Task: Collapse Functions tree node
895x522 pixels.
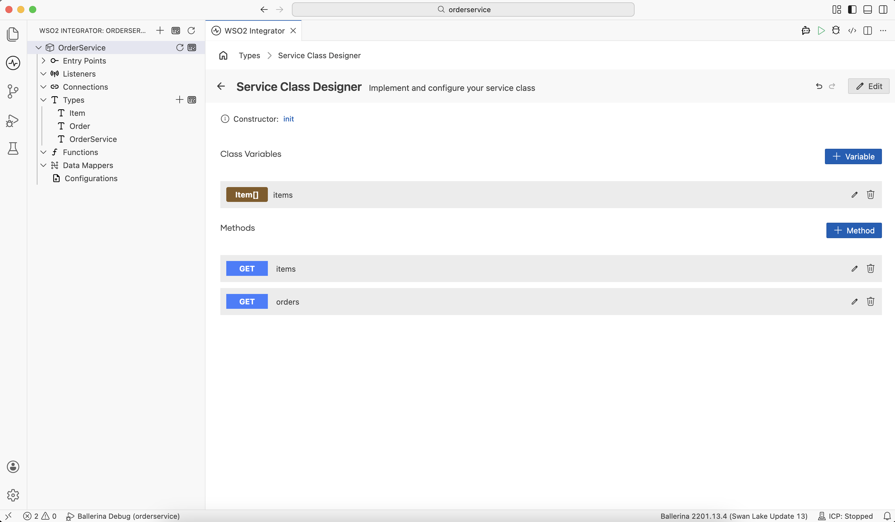Action: click(43, 152)
